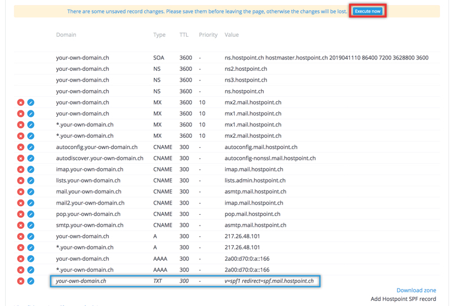453x306 pixels.
Task: Select the highlighted TXT spf1 record row
Action: pyautogui.click(x=185, y=281)
